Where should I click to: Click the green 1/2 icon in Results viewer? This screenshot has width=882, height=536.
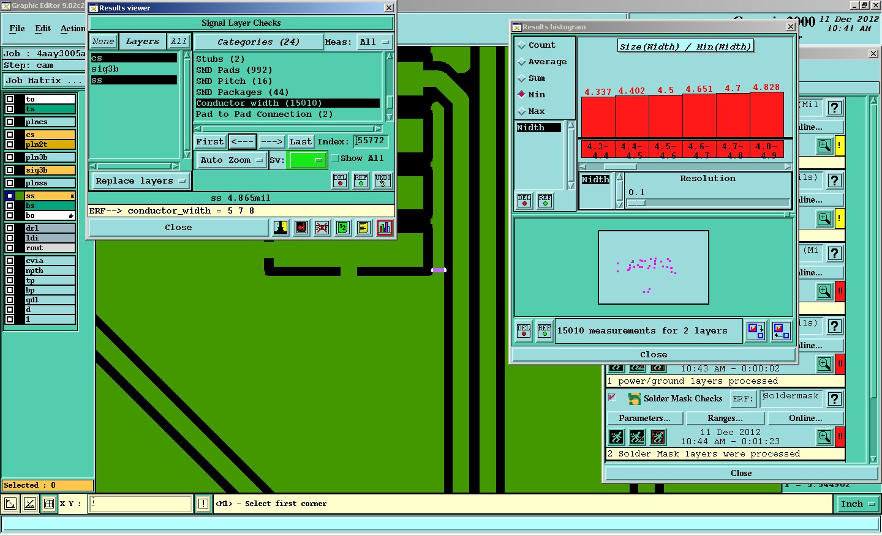click(x=343, y=228)
